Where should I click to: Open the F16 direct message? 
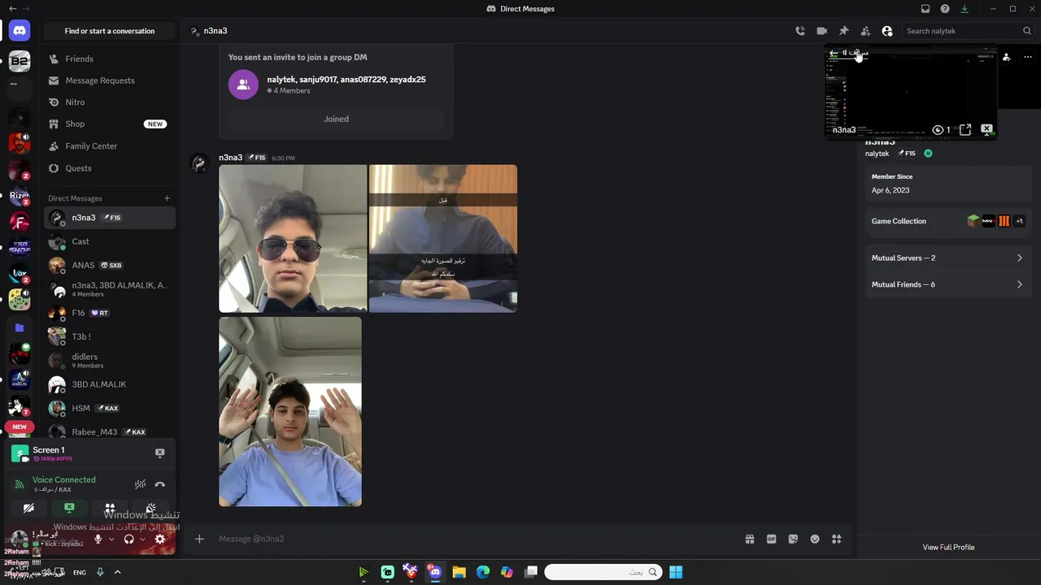click(110, 313)
